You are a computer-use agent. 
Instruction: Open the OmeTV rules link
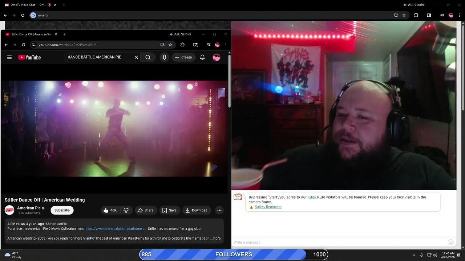pyautogui.click(x=312, y=197)
